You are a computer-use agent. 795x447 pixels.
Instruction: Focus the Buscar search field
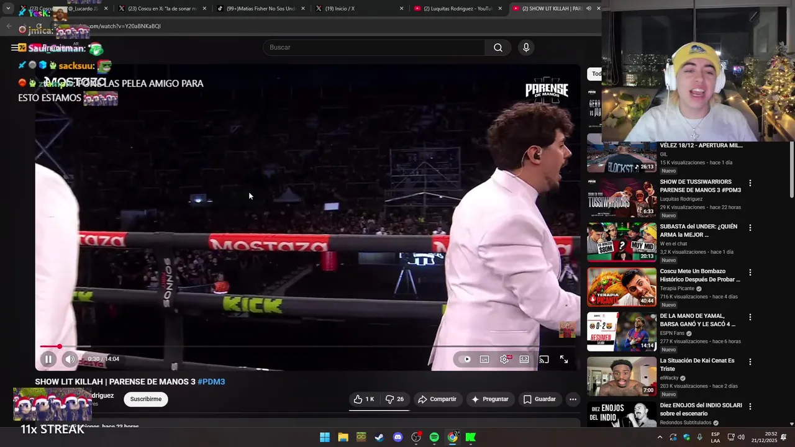pyautogui.click(x=375, y=47)
